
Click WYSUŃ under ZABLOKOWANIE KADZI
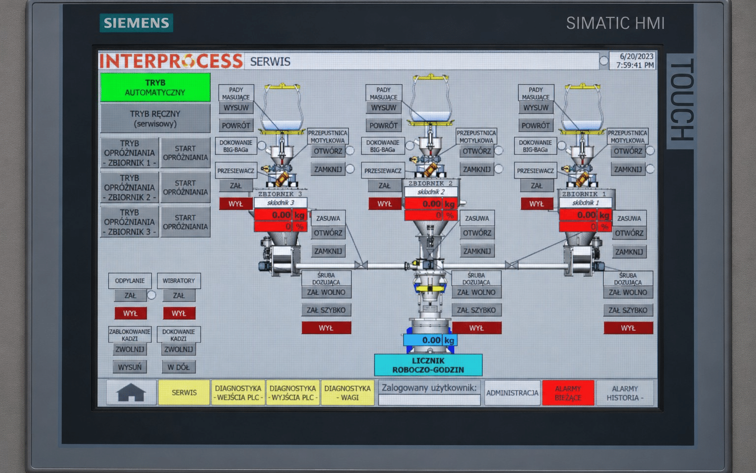[x=130, y=367]
